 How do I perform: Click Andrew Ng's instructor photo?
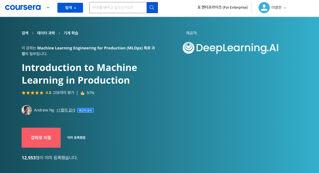pos(27,110)
